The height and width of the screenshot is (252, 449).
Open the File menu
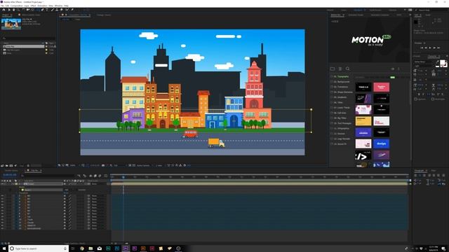pos(2,6)
